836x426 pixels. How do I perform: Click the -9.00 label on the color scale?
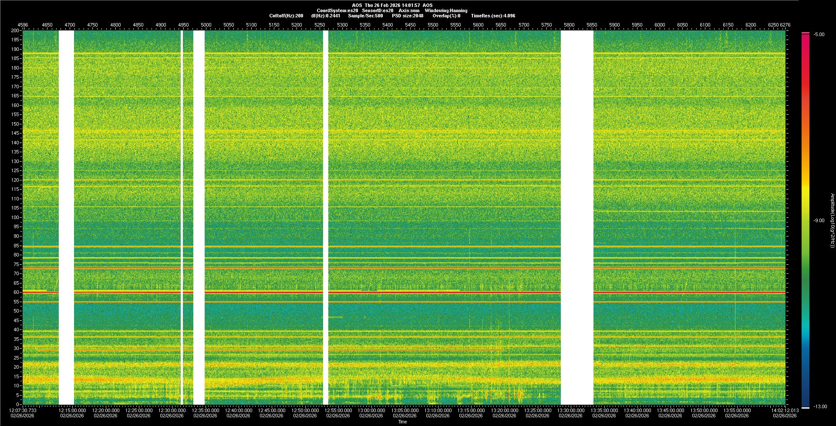click(819, 220)
